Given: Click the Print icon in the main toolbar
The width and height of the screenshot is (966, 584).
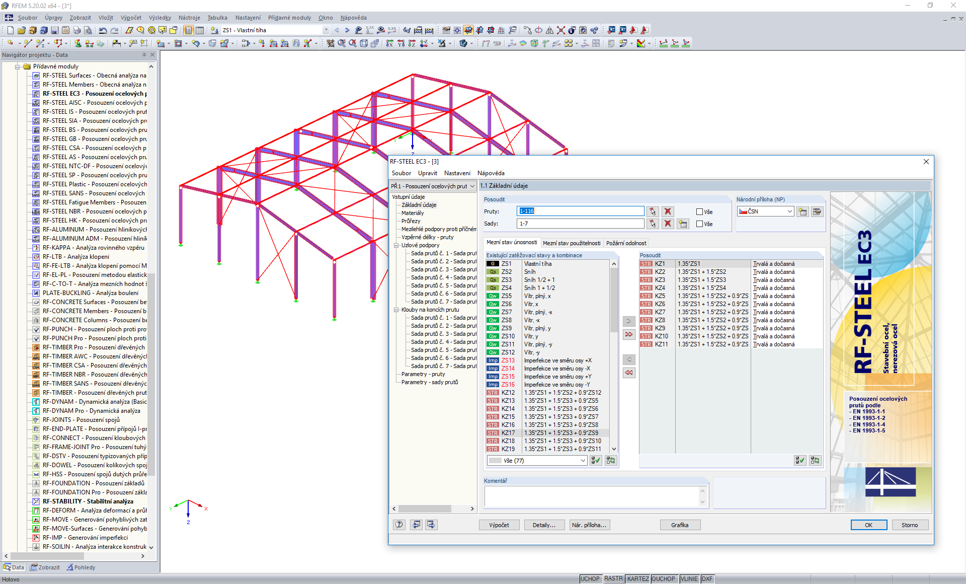Looking at the screenshot, I should 76,30.
